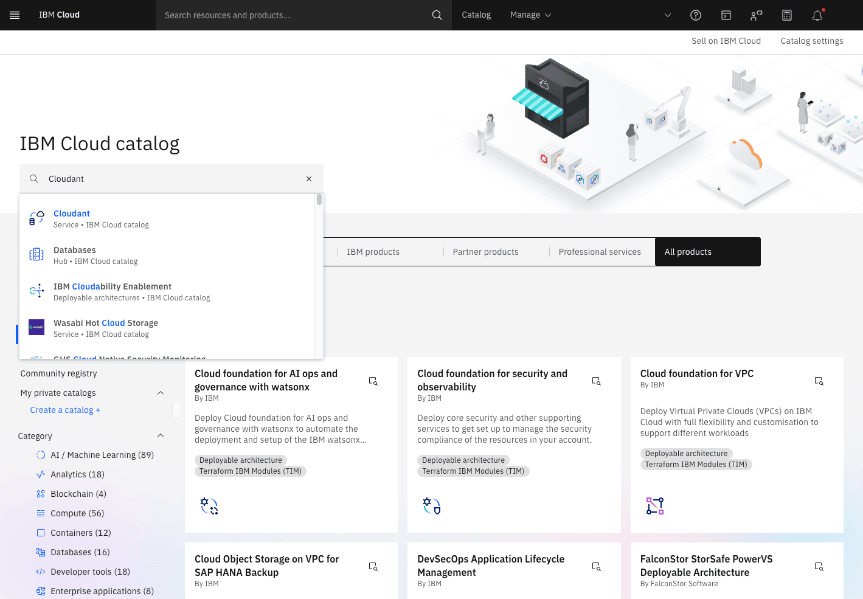Open the Help question mark icon
This screenshot has height=599, width=863.
point(696,15)
